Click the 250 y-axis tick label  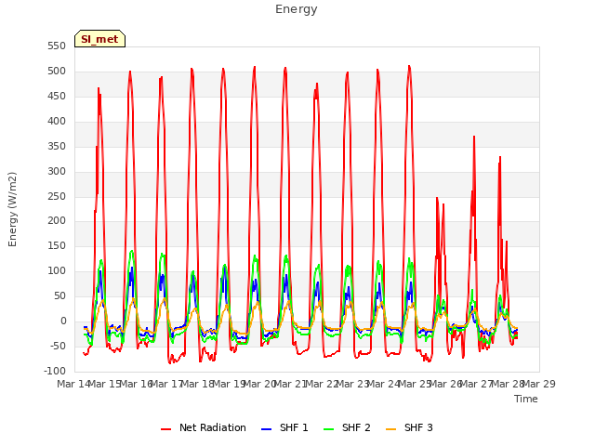[57, 196]
